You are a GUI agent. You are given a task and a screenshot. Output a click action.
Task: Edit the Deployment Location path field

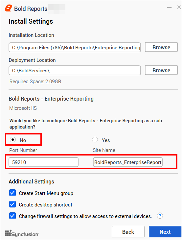click(x=75, y=70)
